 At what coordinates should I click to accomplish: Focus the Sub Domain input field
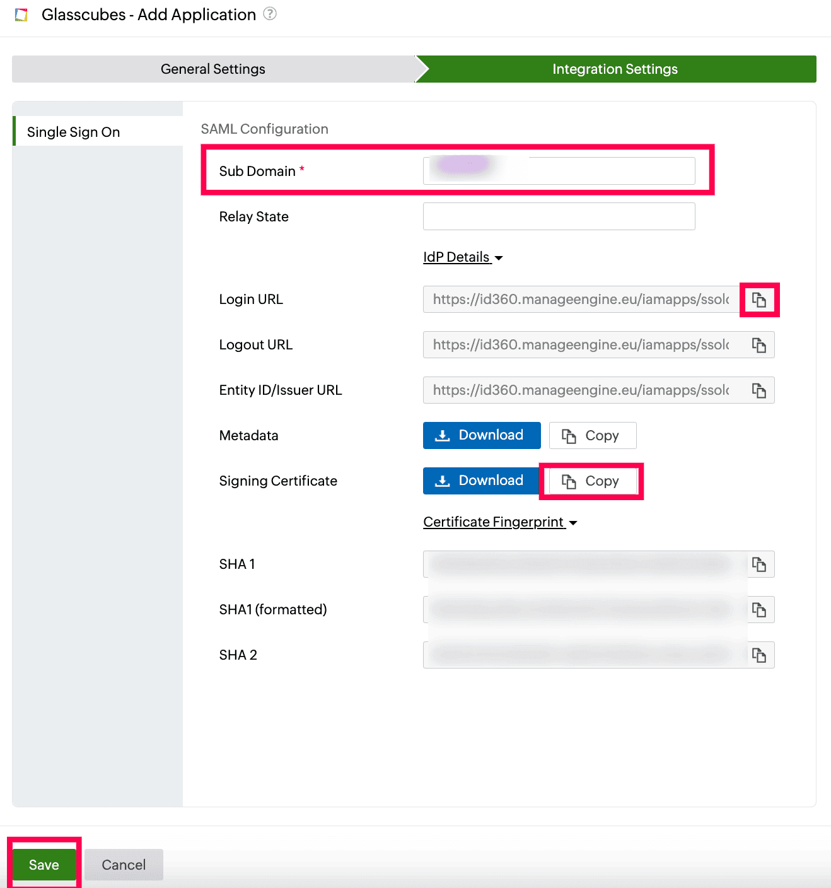pyautogui.click(x=559, y=171)
